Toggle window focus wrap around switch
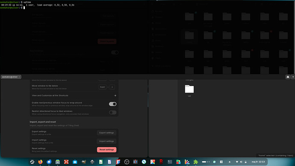The height and width of the screenshot is (166, 295). tap(112, 104)
